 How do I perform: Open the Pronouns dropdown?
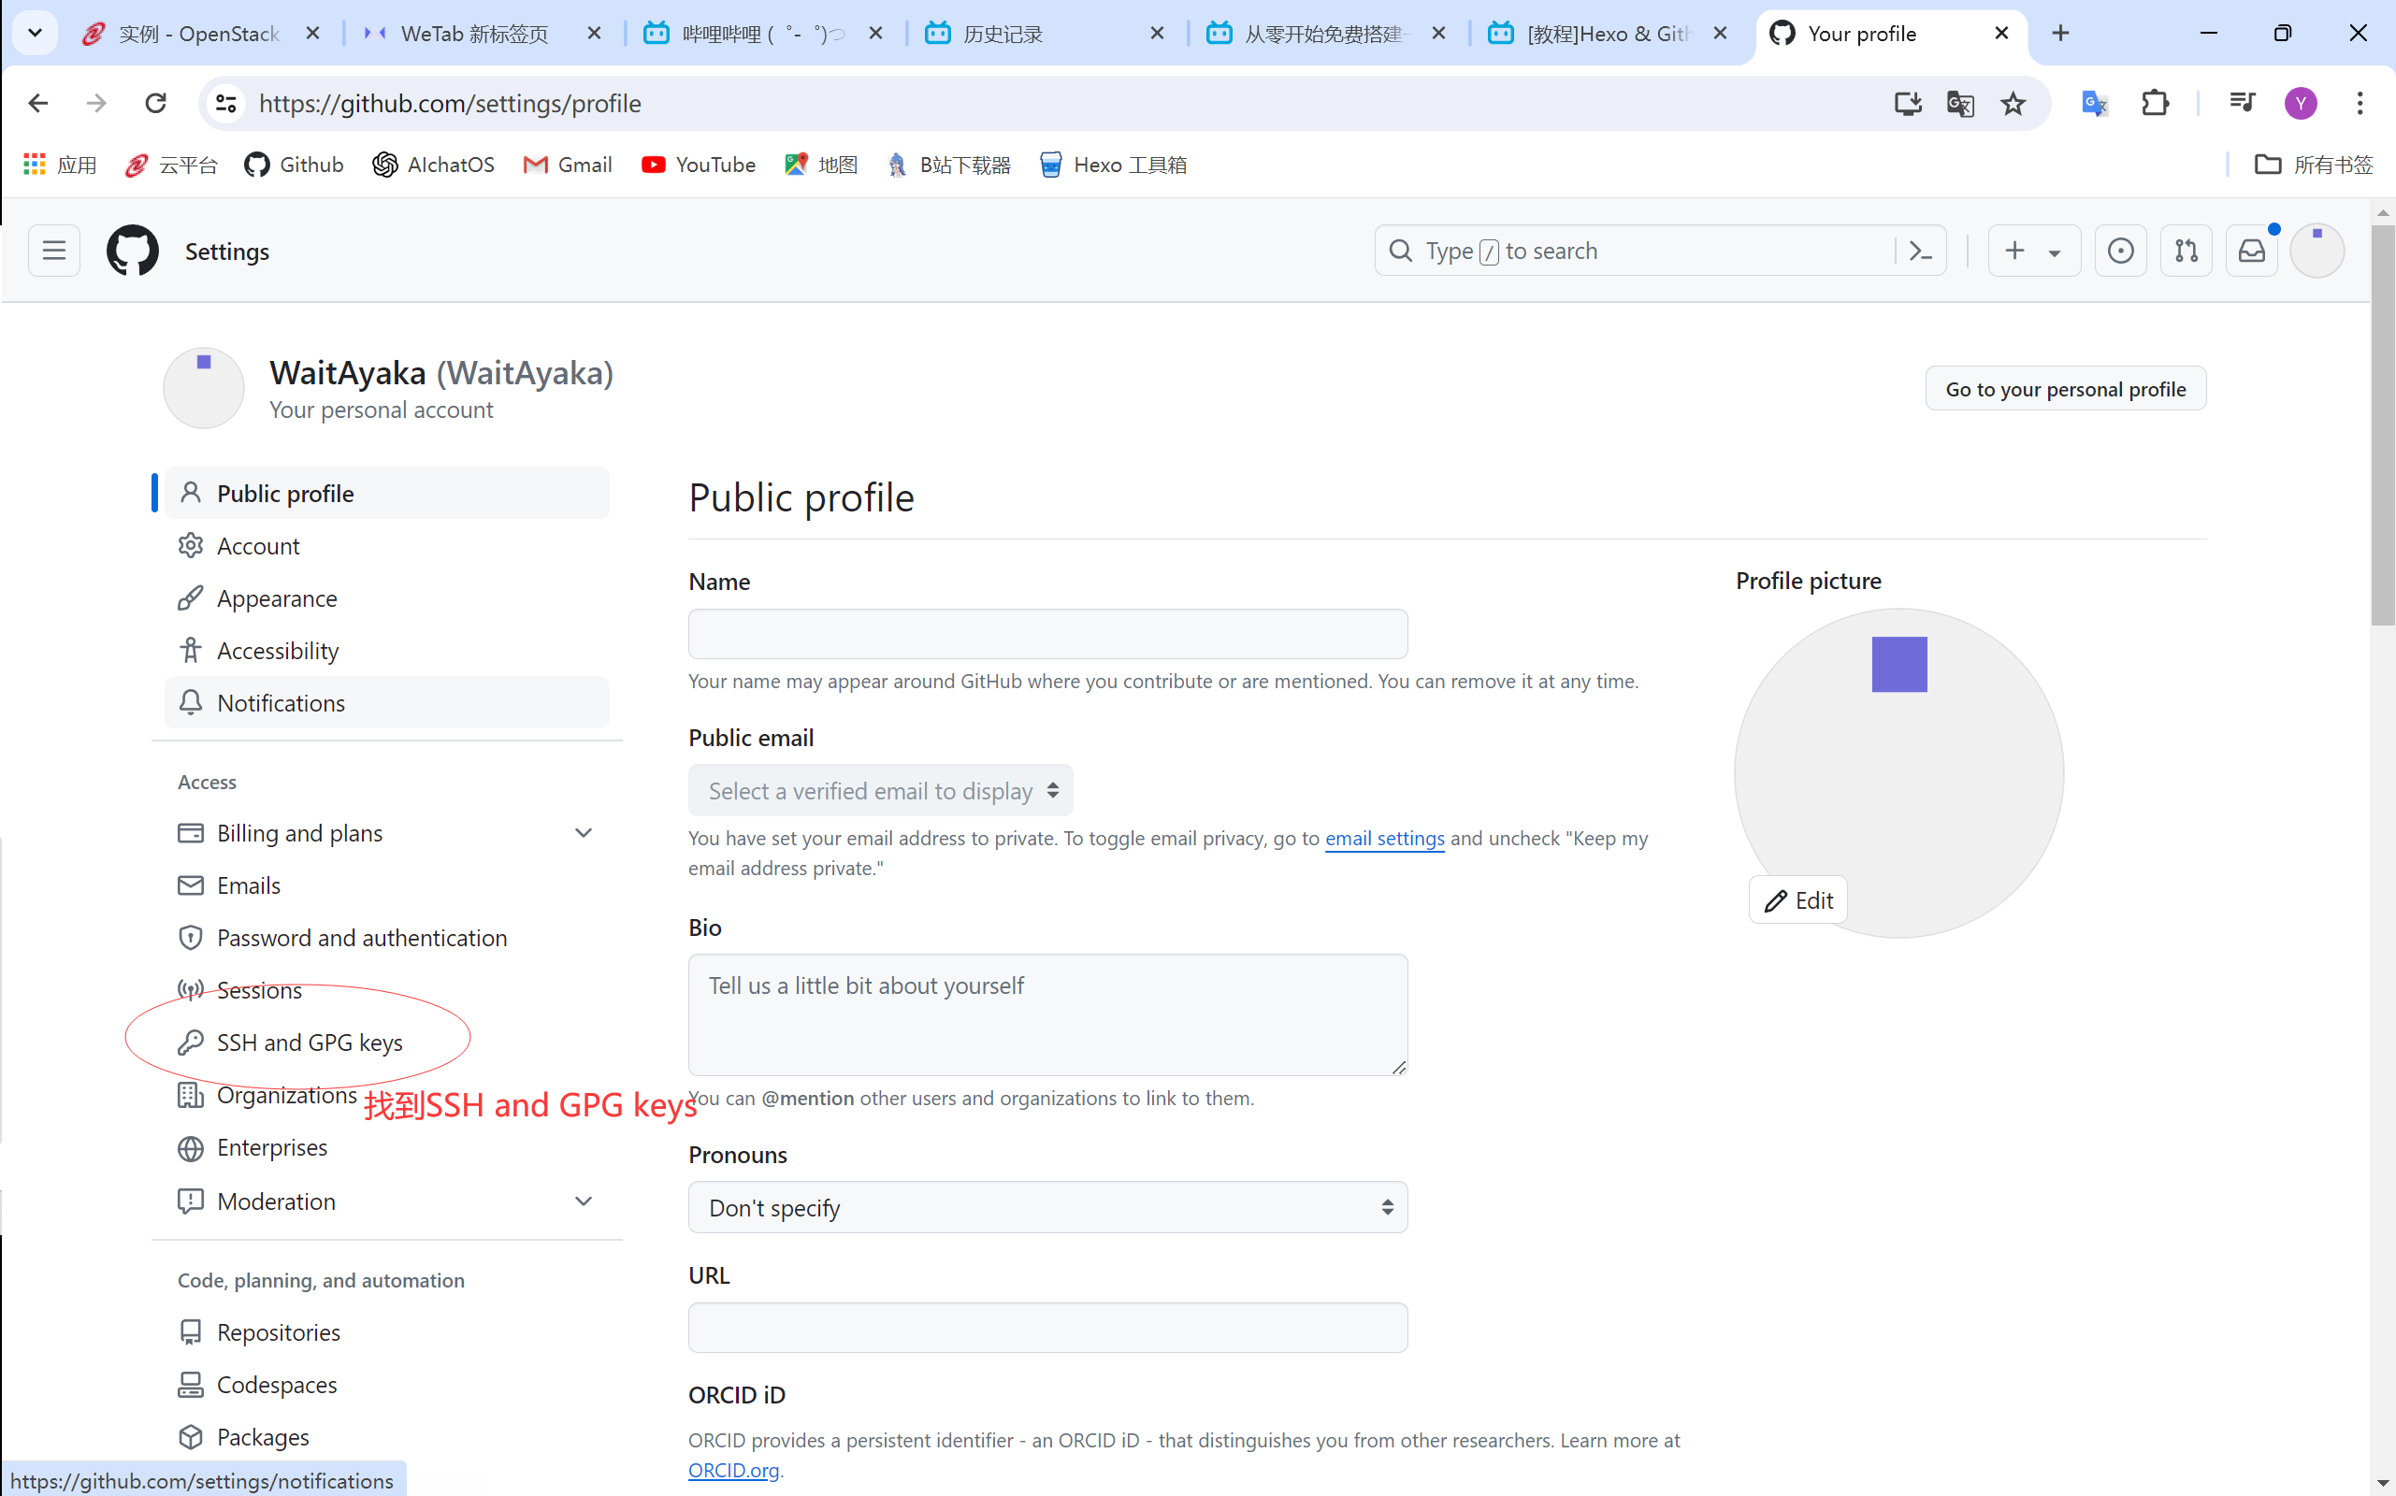(x=1047, y=1208)
